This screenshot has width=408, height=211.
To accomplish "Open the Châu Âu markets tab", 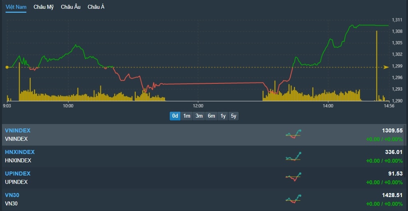I will pyautogui.click(x=71, y=7).
